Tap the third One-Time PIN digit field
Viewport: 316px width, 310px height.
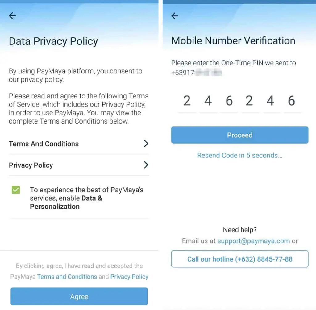[x=229, y=101]
